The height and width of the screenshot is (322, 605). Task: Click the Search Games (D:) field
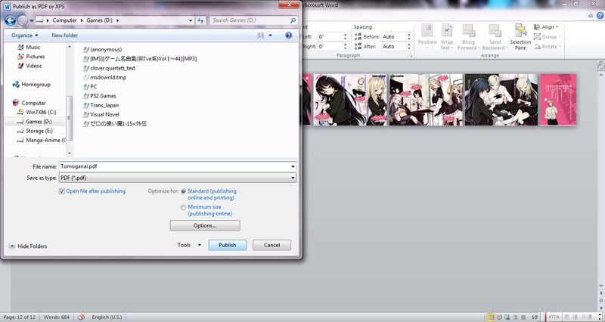[x=250, y=20]
